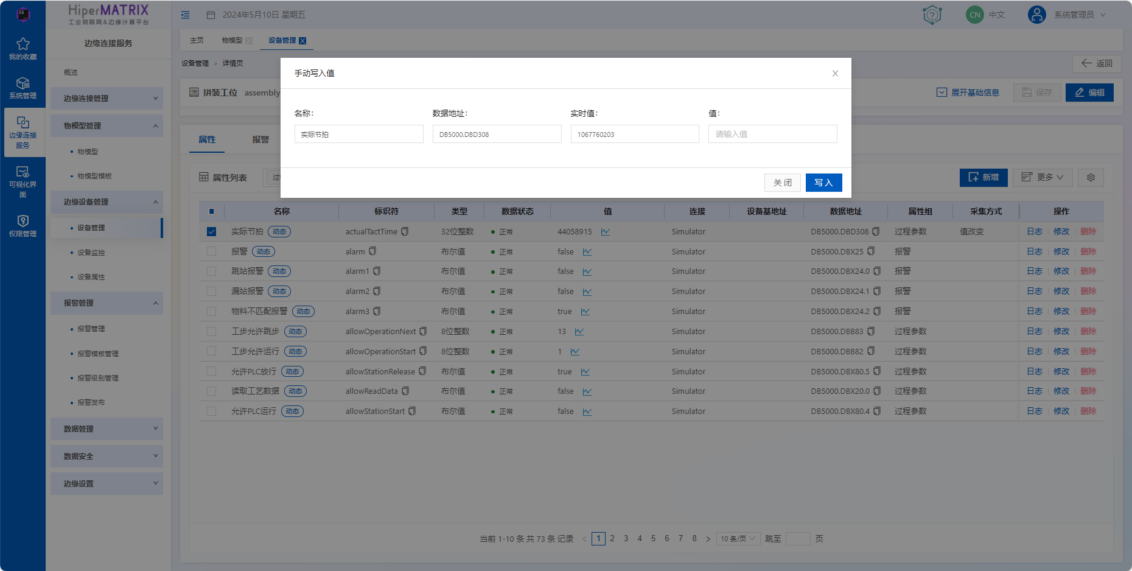1132x571 pixels.
Task: Click the 写入 write button
Action: click(823, 183)
